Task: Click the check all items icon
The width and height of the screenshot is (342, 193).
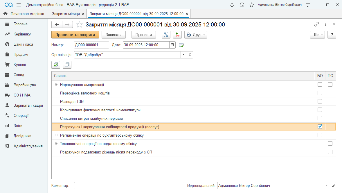Action: click(x=56, y=65)
